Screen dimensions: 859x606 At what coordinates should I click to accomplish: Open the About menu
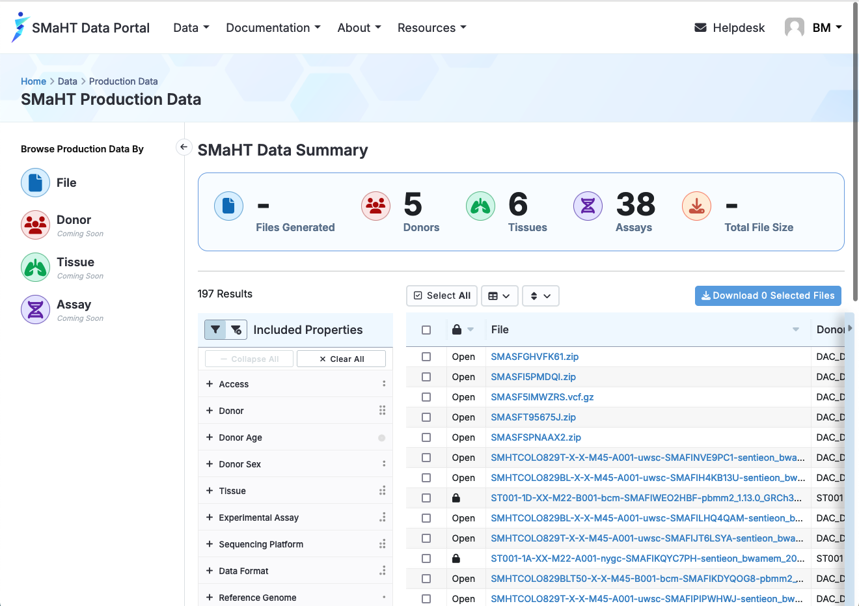coord(359,27)
